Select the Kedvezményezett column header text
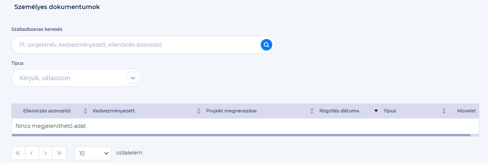The image size is (488, 164). (x=114, y=111)
